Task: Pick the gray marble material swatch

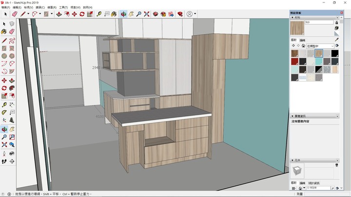Action: [x=327, y=70]
